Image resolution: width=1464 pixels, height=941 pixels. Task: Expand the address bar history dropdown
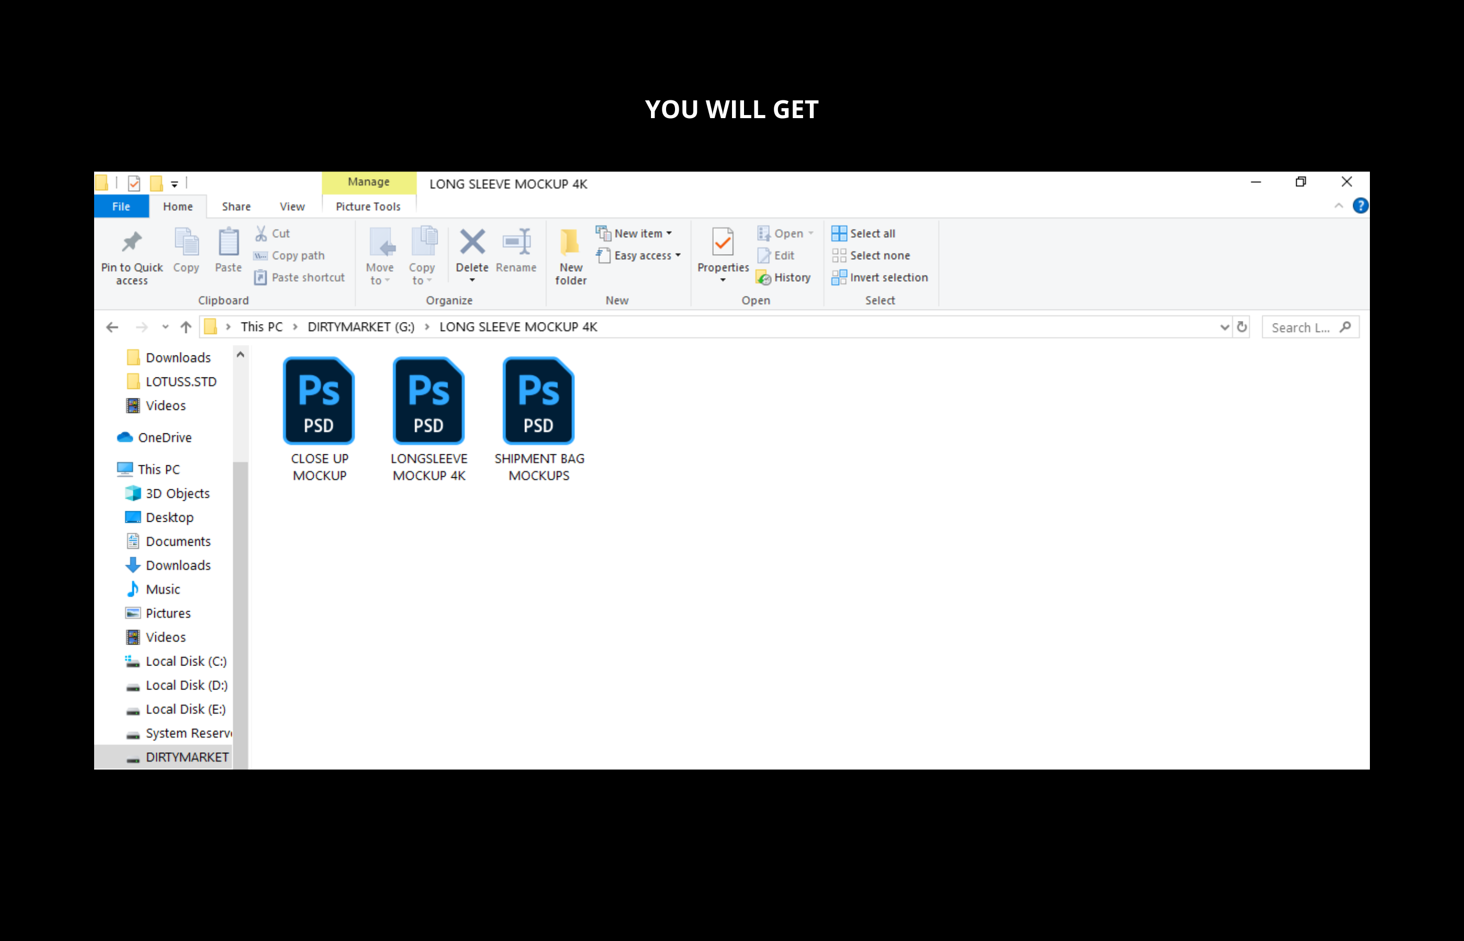click(1224, 327)
